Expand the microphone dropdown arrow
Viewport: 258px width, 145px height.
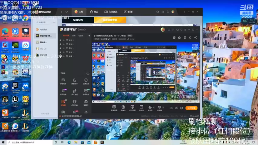(x=154, y=108)
